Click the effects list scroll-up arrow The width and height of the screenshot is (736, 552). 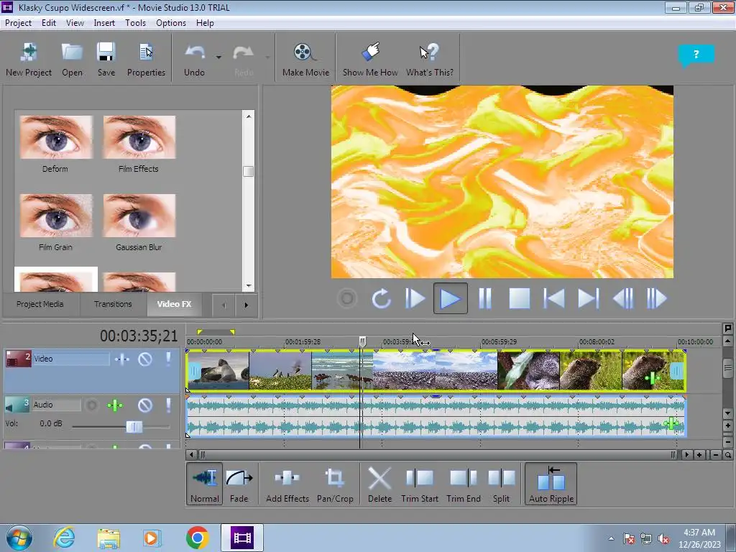(x=248, y=116)
